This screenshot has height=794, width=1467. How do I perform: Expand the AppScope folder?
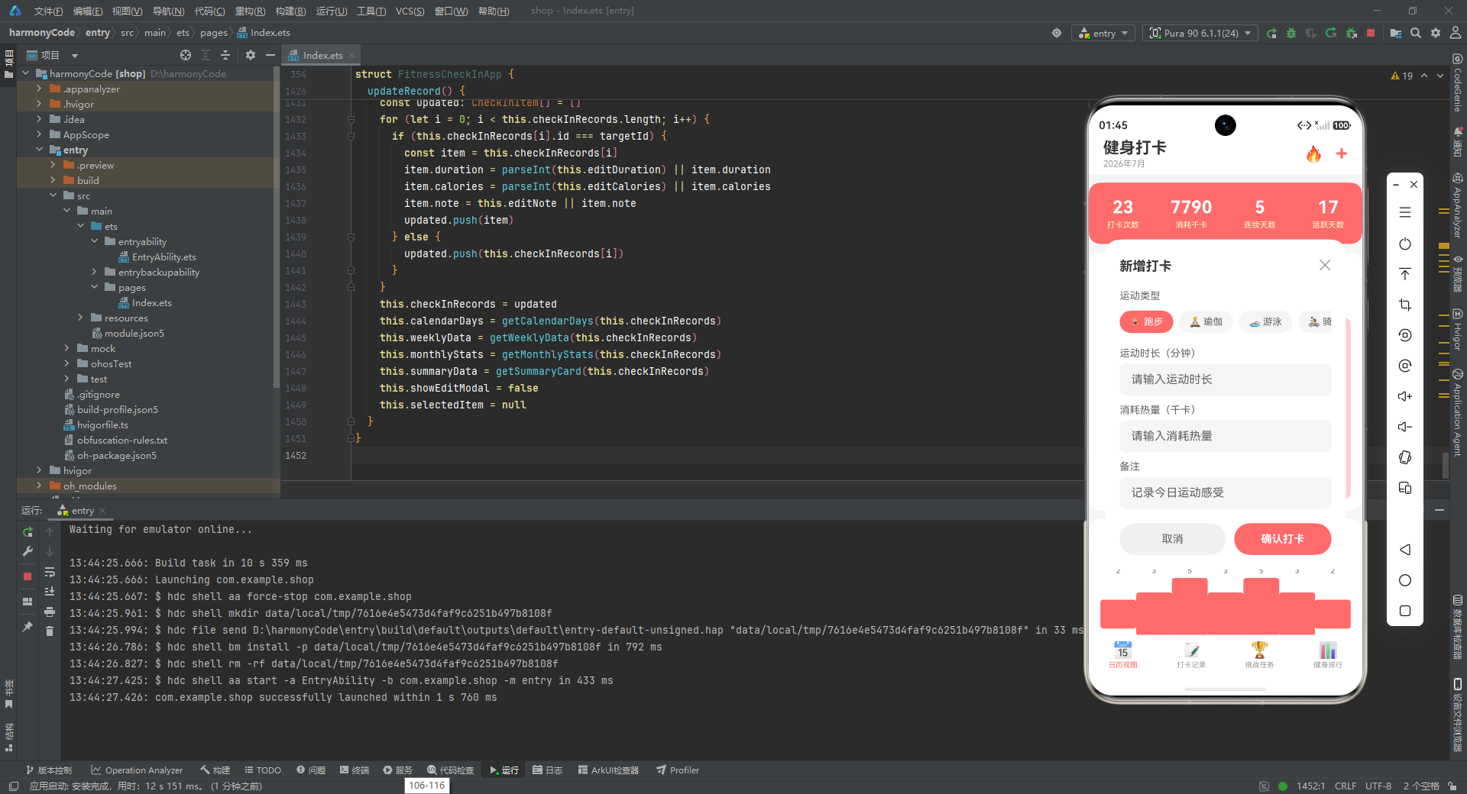click(40, 134)
